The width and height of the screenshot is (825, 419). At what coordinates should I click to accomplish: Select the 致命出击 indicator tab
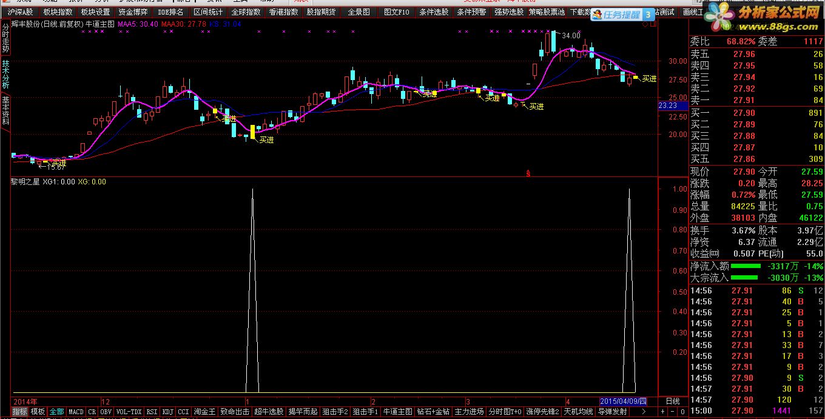pyautogui.click(x=235, y=412)
